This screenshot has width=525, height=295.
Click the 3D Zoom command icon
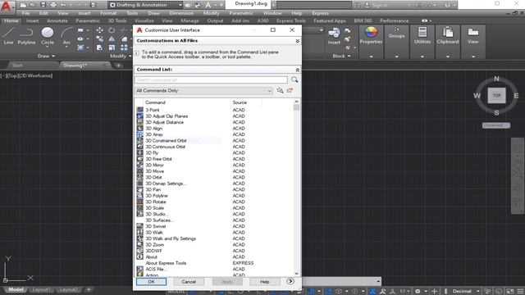[140, 244]
